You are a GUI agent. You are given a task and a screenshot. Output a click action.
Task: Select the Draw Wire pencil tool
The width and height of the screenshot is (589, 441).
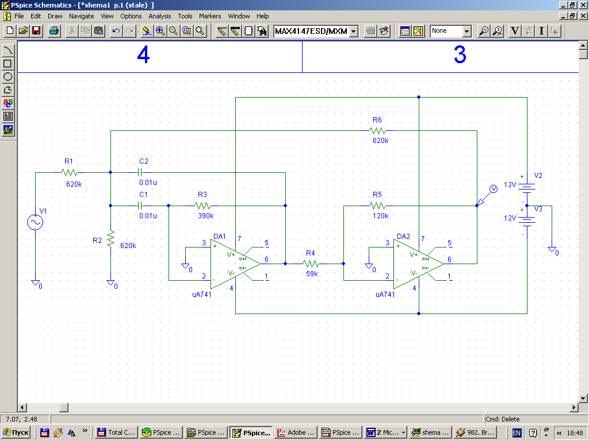222,31
